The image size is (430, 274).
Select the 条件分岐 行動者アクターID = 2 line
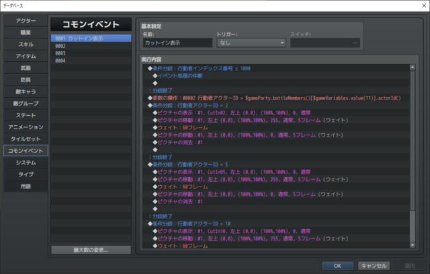[276, 106]
